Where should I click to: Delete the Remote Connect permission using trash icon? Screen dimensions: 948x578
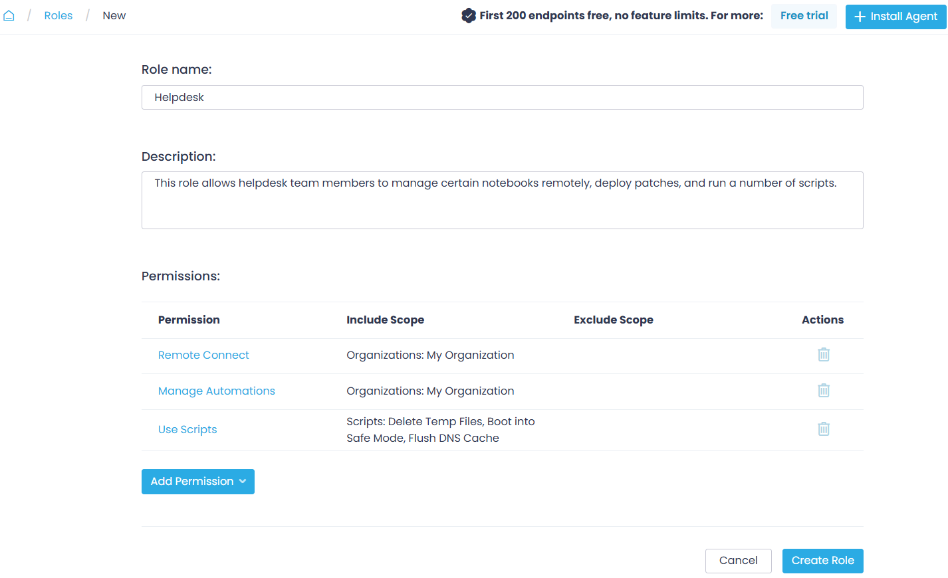point(823,355)
